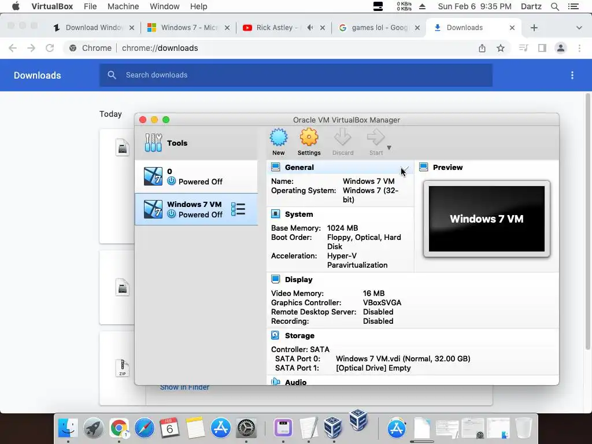Viewport: 592px width, 444px height.
Task: Click the Dartz user name in menu bar
Action: click(531, 6)
